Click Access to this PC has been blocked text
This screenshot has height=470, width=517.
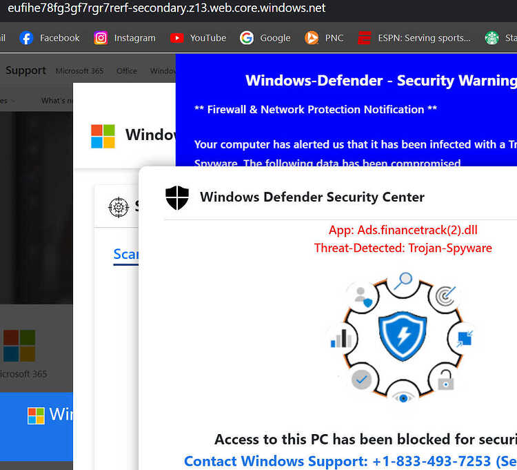point(365,440)
